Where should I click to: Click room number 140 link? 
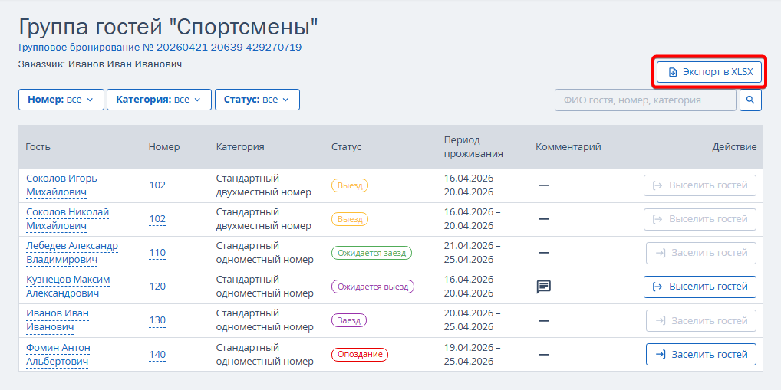(x=157, y=354)
